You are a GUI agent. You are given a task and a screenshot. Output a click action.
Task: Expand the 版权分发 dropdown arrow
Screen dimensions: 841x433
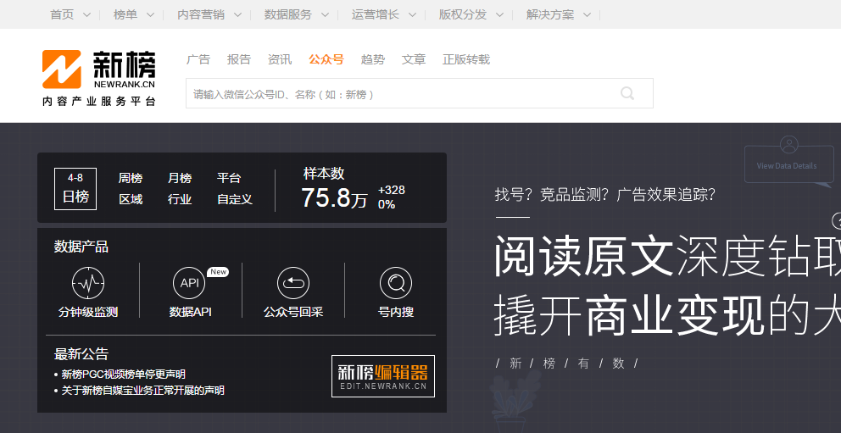click(499, 15)
